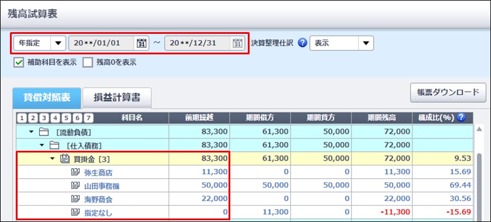Click 買掛金 構成比 value 9.53

pyautogui.click(x=462, y=158)
